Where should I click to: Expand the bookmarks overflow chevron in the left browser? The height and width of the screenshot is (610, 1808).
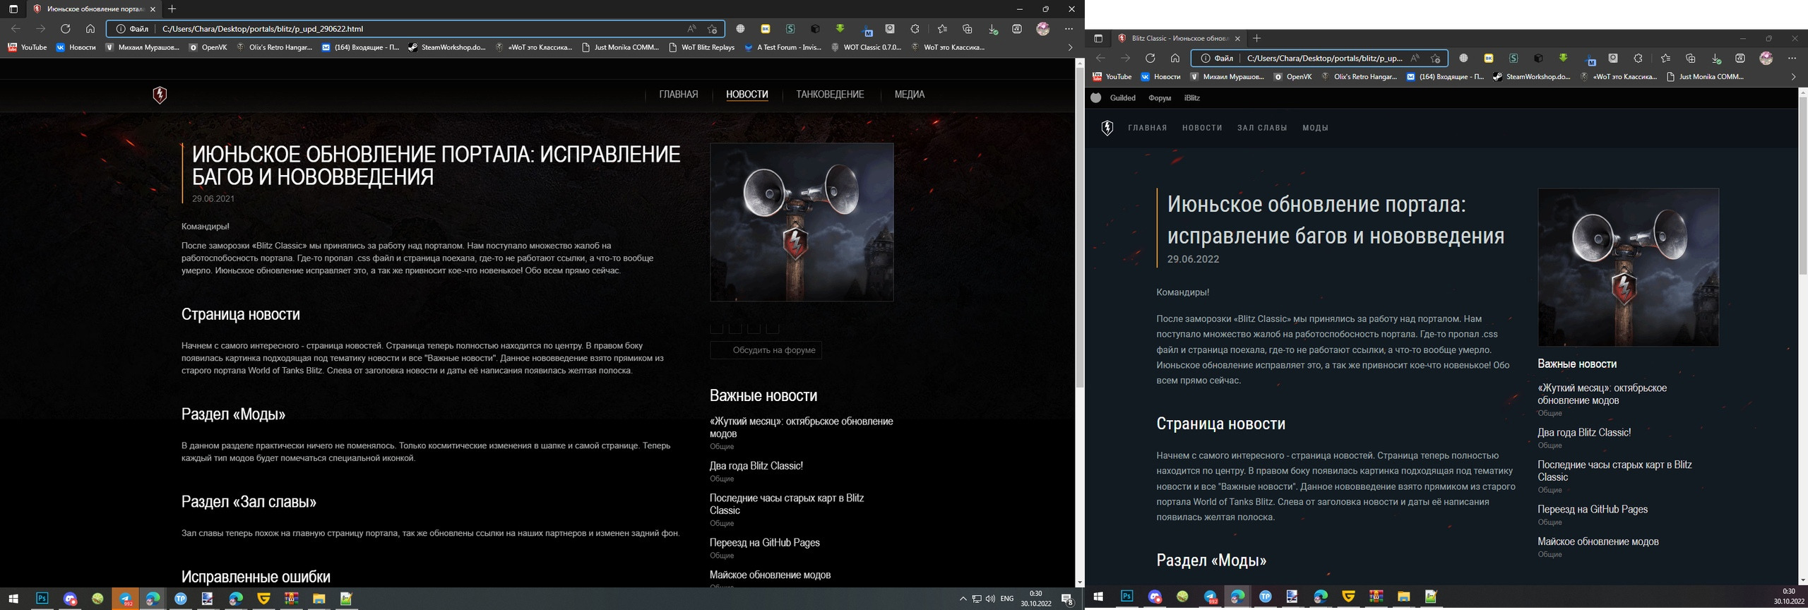tap(1070, 47)
